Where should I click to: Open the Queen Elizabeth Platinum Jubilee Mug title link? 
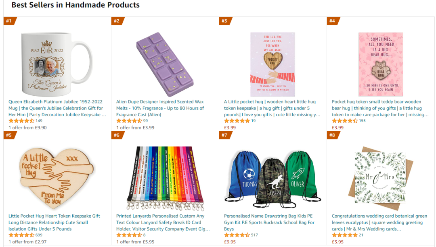click(57, 108)
